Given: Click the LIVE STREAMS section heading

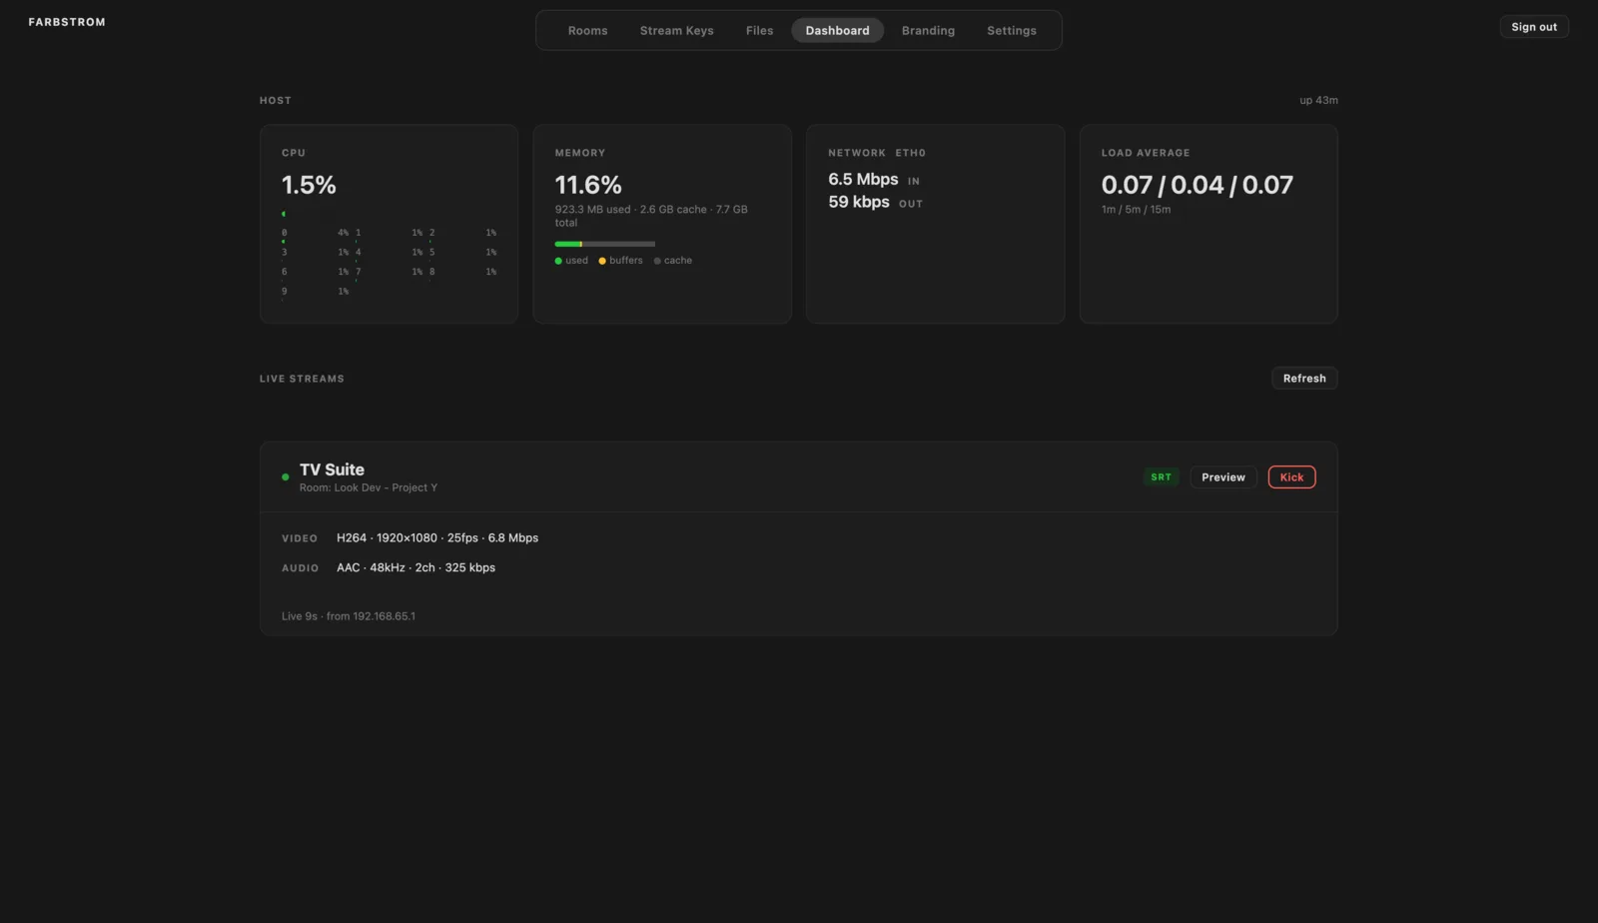Looking at the screenshot, I should tap(302, 379).
